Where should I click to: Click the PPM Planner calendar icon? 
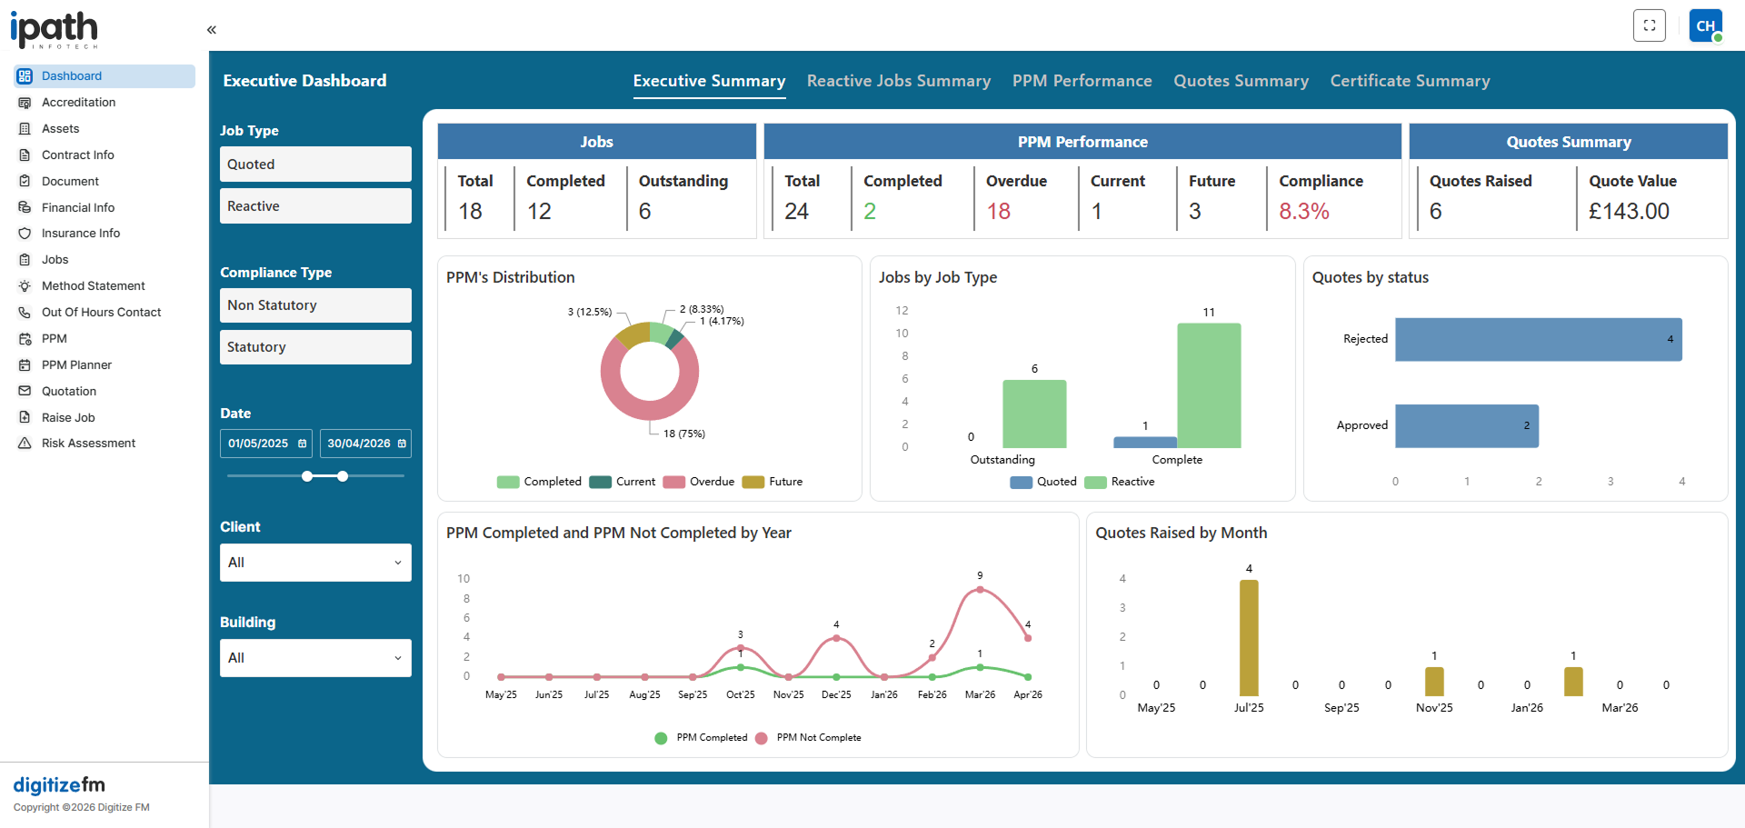tap(25, 365)
